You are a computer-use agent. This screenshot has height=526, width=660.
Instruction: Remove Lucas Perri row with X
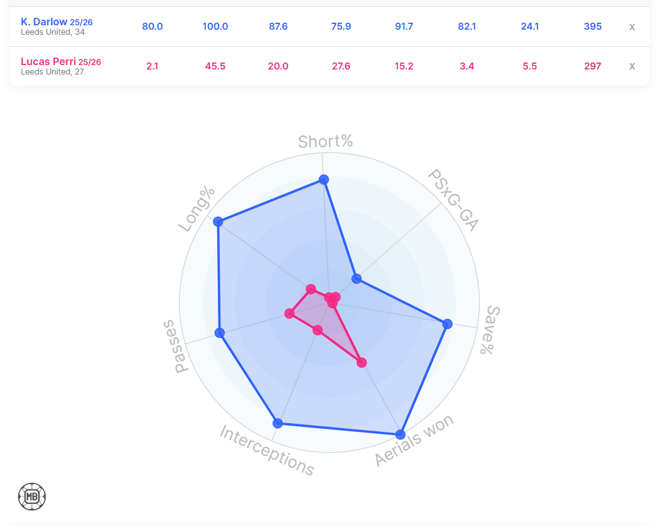pos(632,66)
